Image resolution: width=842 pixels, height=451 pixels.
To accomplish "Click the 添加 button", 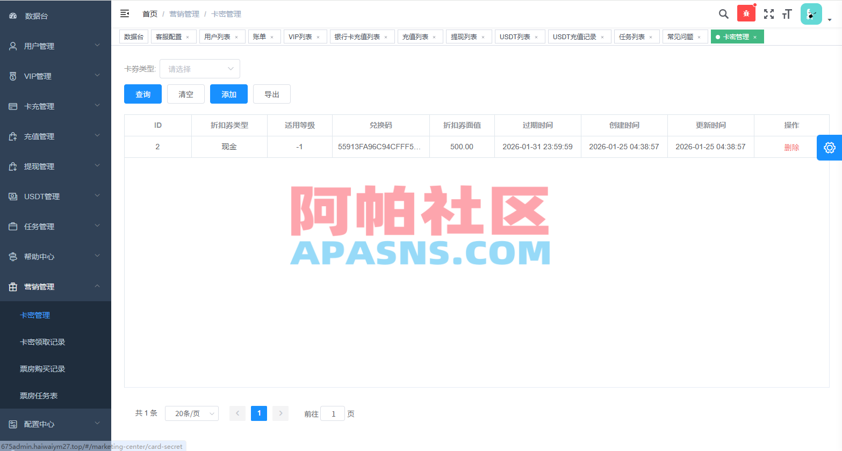I will pos(229,94).
